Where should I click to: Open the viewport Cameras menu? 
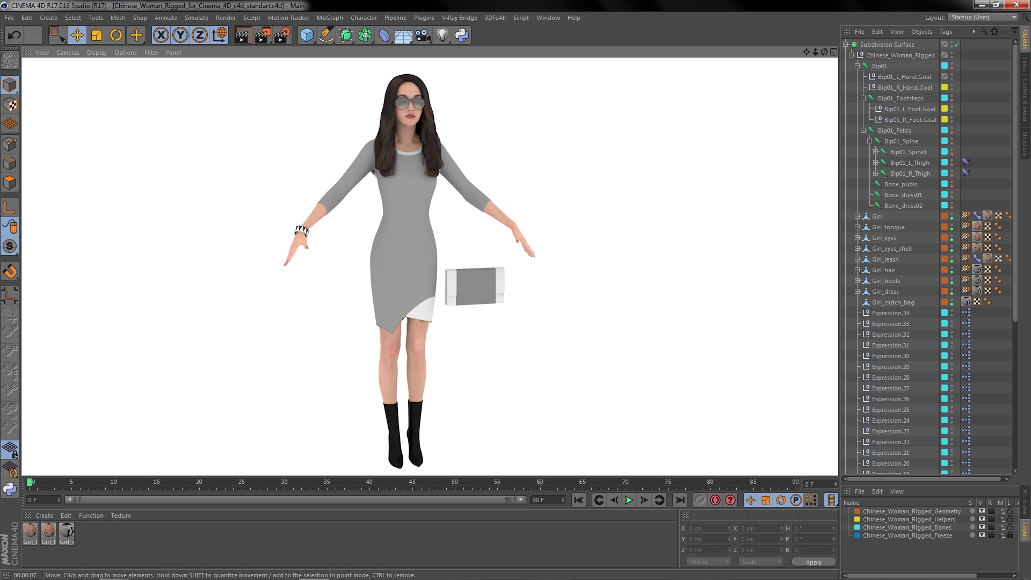(x=68, y=53)
